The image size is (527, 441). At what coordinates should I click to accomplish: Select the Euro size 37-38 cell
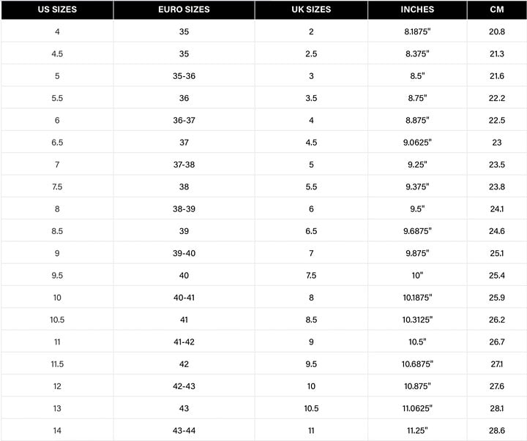tap(184, 165)
